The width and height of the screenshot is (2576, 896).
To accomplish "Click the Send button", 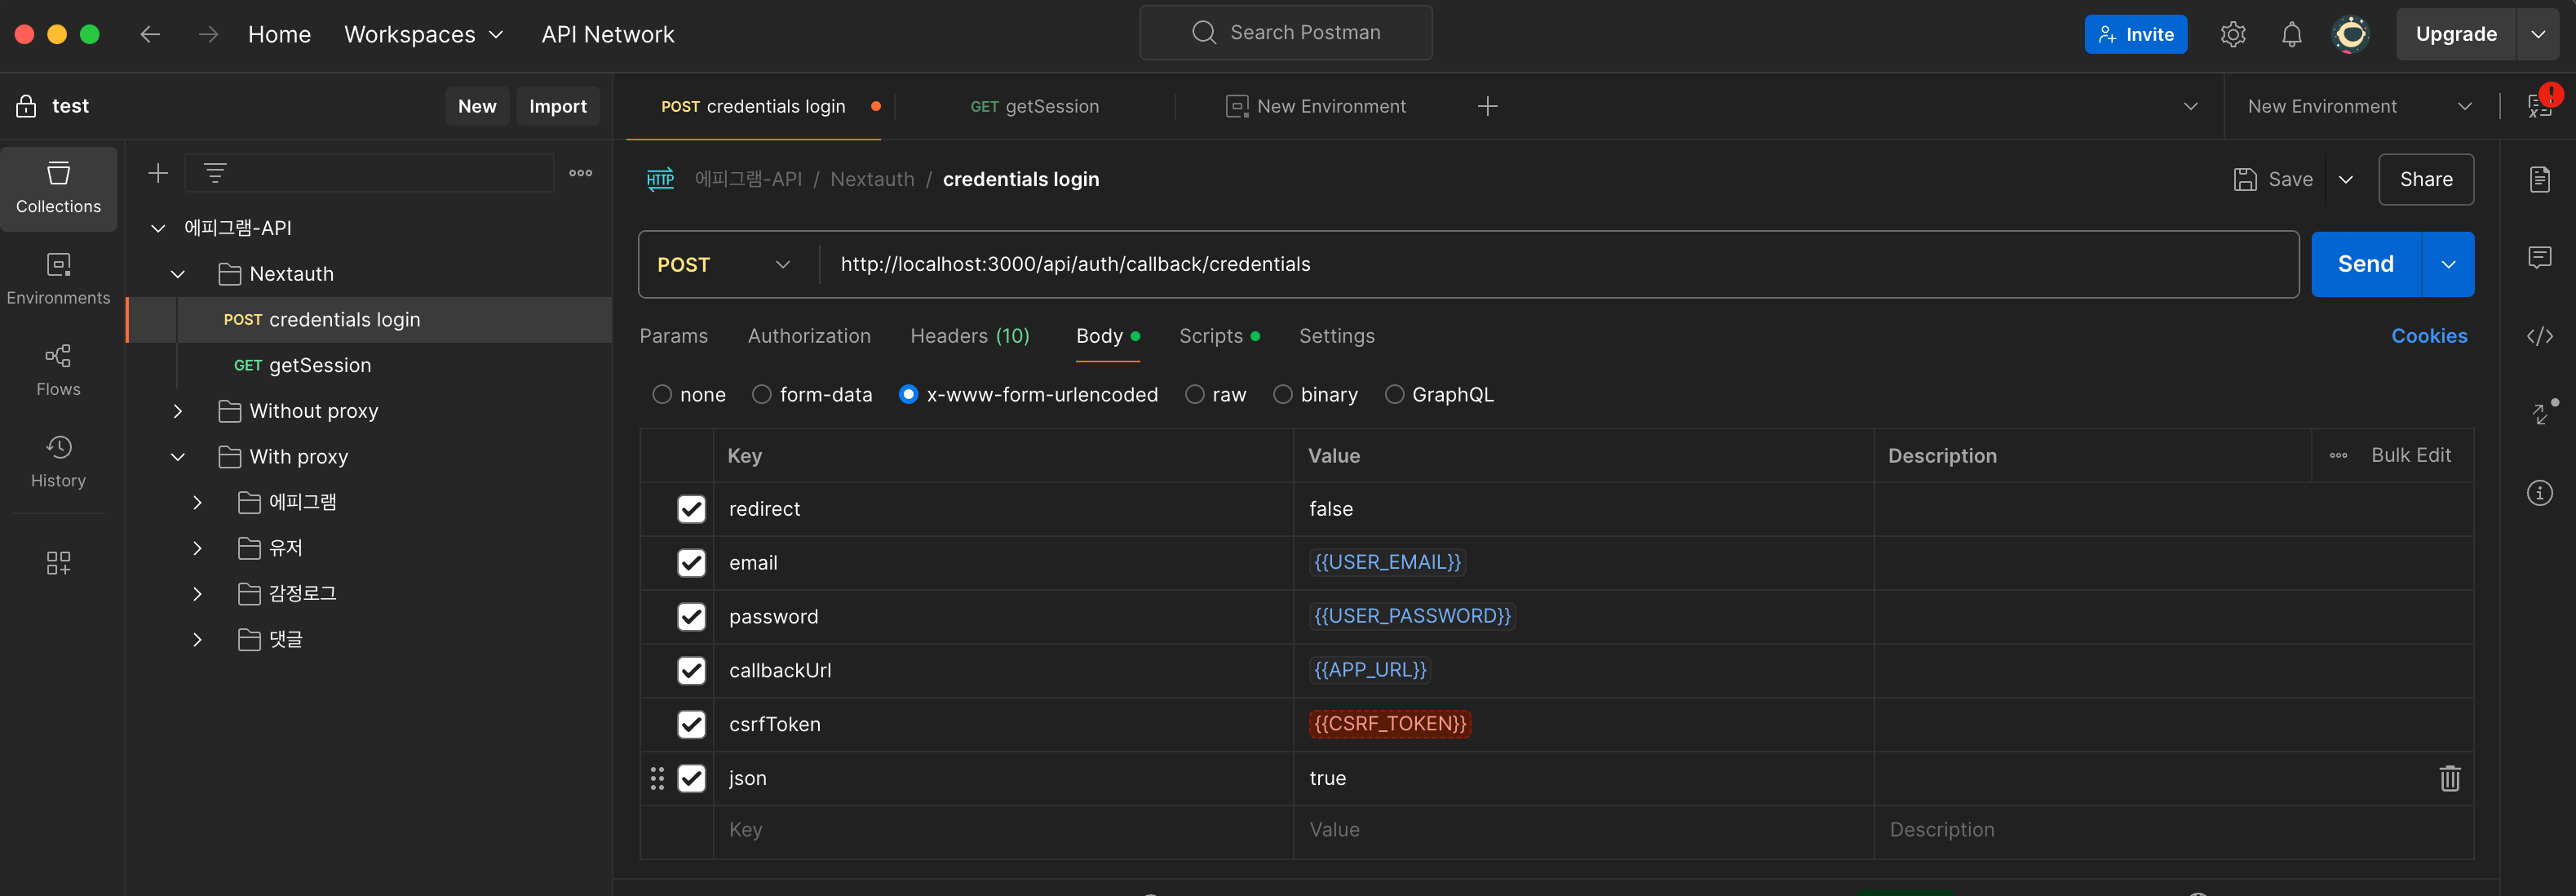I will [x=2364, y=265].
